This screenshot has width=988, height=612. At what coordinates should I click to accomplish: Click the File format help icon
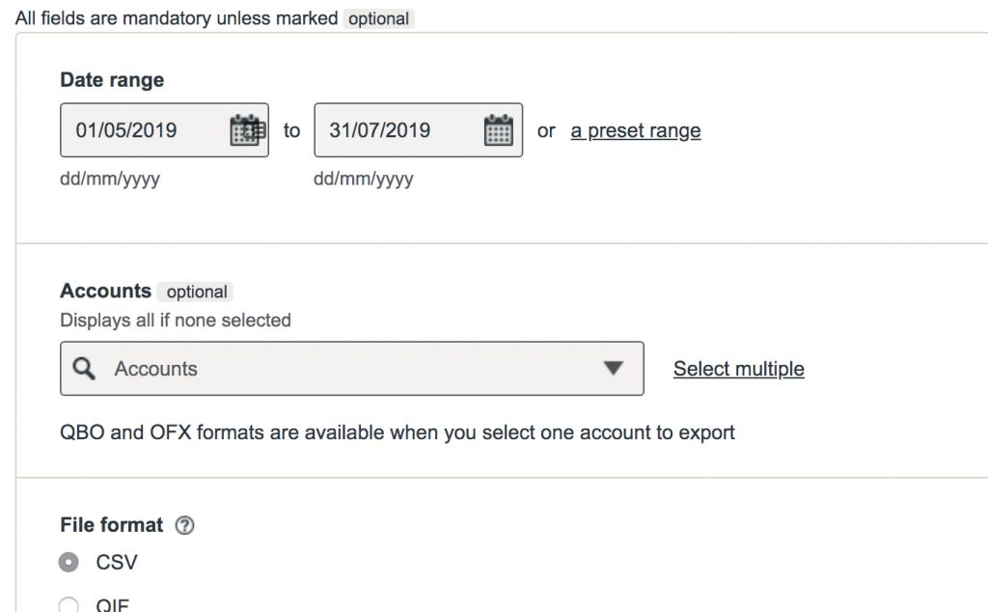pos(184,525)
